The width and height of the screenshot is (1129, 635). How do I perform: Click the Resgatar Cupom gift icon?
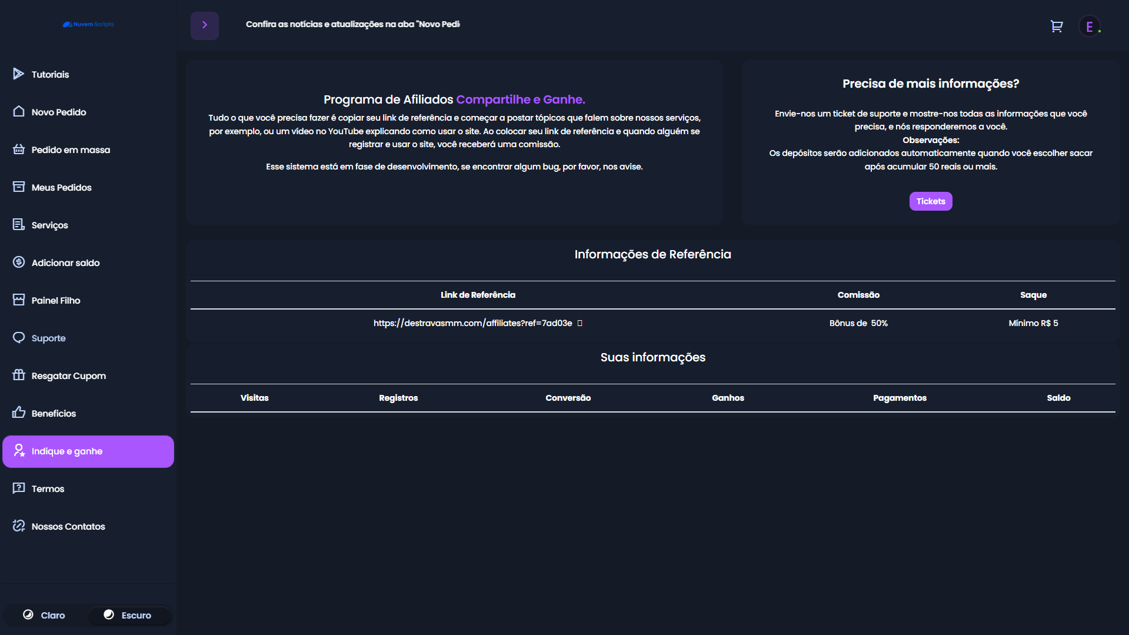click(19, 375)
